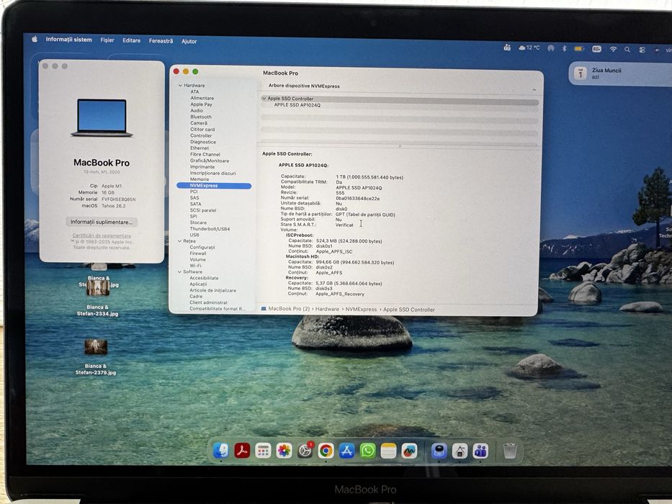Click the MacBook Pro image in the About window

point(102,117)
